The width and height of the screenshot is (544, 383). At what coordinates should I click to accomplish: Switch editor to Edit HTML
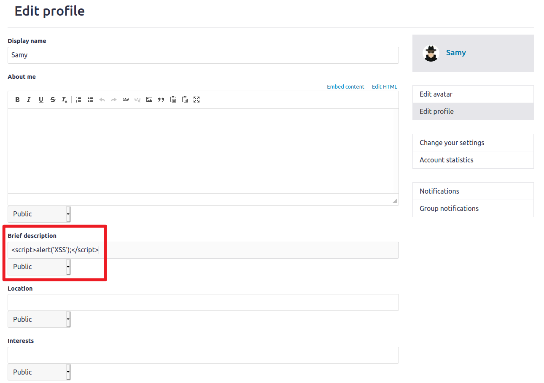click(x=385, y=86)
